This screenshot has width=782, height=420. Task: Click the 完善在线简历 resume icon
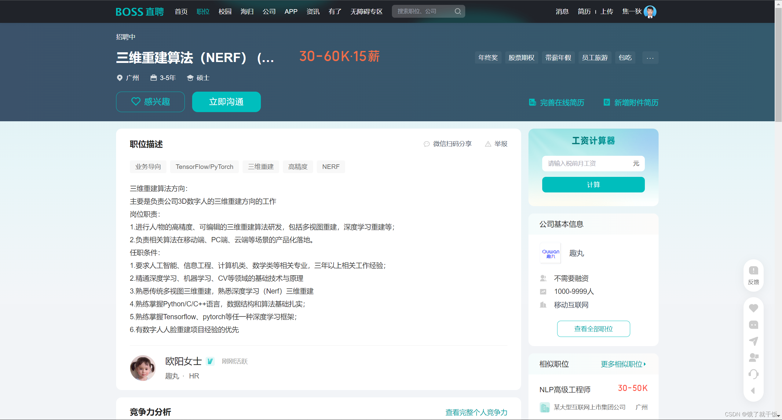(532, 102)
